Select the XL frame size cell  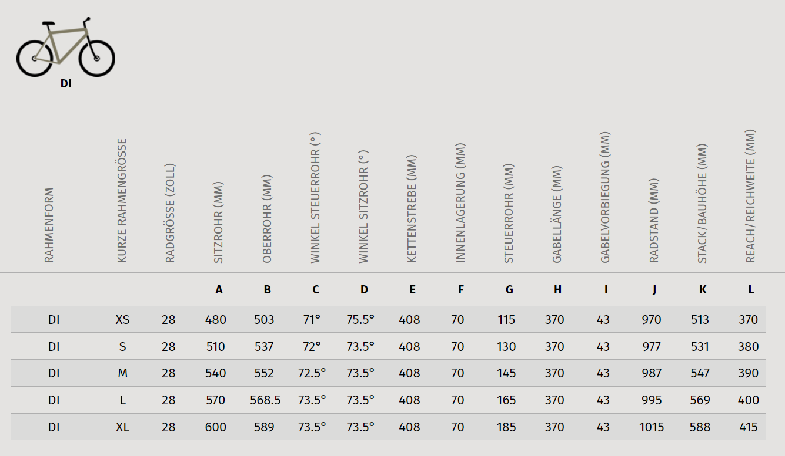click(x=123, y=427)
